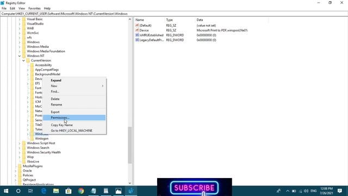Choose Find... in the context menu

tap(74, 91)
